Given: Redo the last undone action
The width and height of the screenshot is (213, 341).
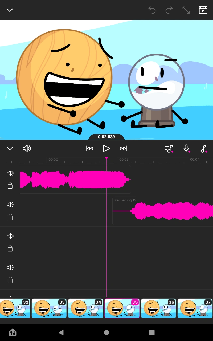Looking at the screenshot, I should pyautogui.click(x=169, y=10).
